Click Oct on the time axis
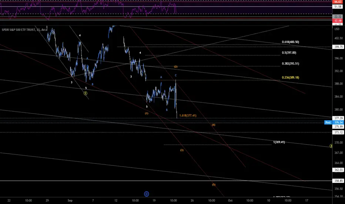 230,200
